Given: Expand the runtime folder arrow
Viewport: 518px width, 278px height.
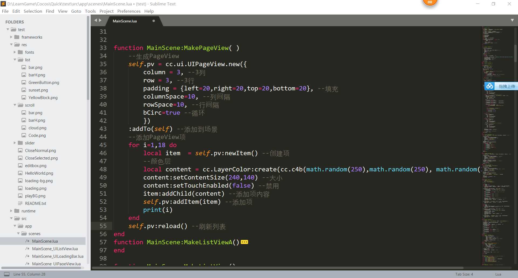Looking at the screenshot, I should [11, 211].
